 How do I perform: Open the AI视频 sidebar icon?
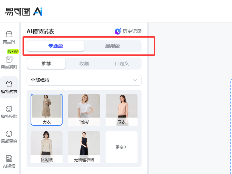click(9, 159)
